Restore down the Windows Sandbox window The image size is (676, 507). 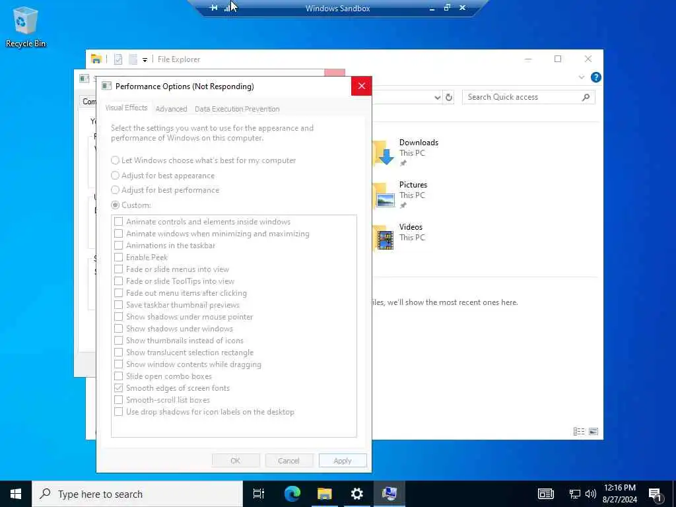pyautogui.click(x=447, y=8)
